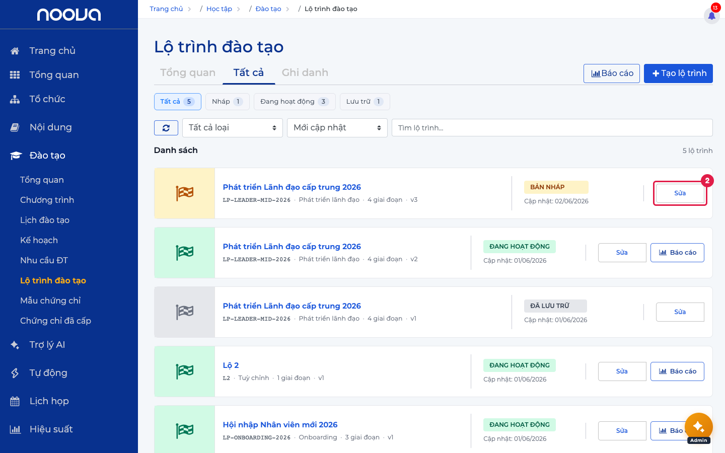The image size is (725, 453).
Task: Click Sửa for the archived v1 pathway
Action: pos(680,312)
